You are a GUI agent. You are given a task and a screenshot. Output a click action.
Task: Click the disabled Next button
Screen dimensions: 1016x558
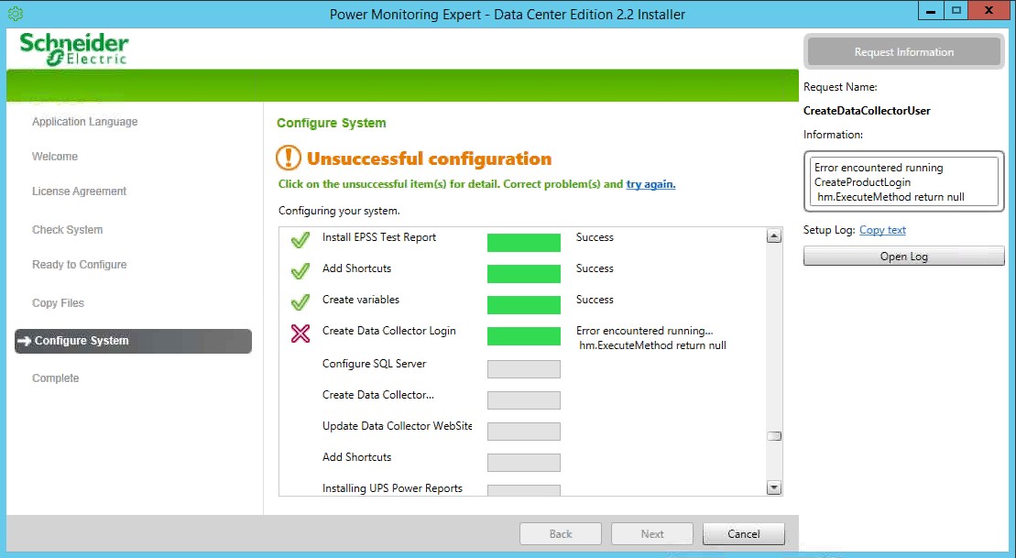tap(652, 534)
